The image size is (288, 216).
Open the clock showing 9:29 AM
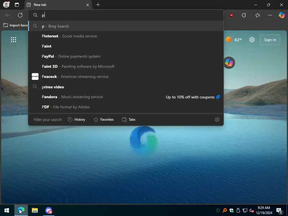coord(264,210)
